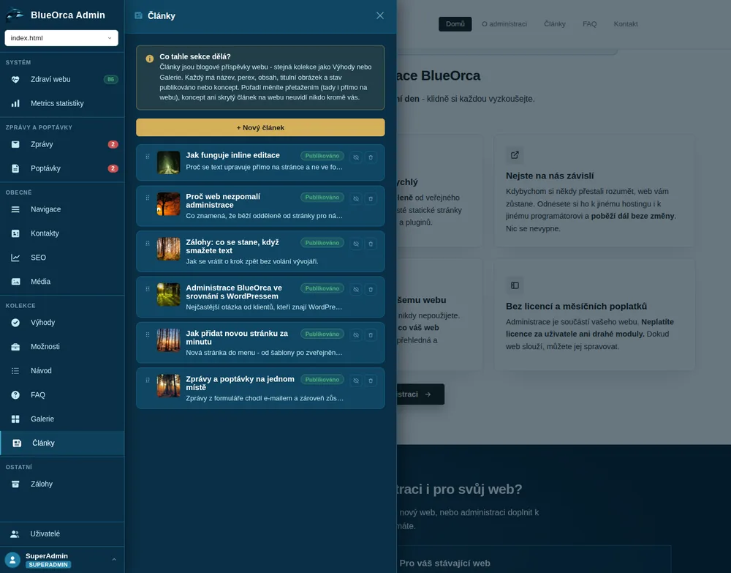This screenshot has height=573, width=731.
Task: Hide the 'Zálohy: co se stane' article
Action: pos(356,244)
